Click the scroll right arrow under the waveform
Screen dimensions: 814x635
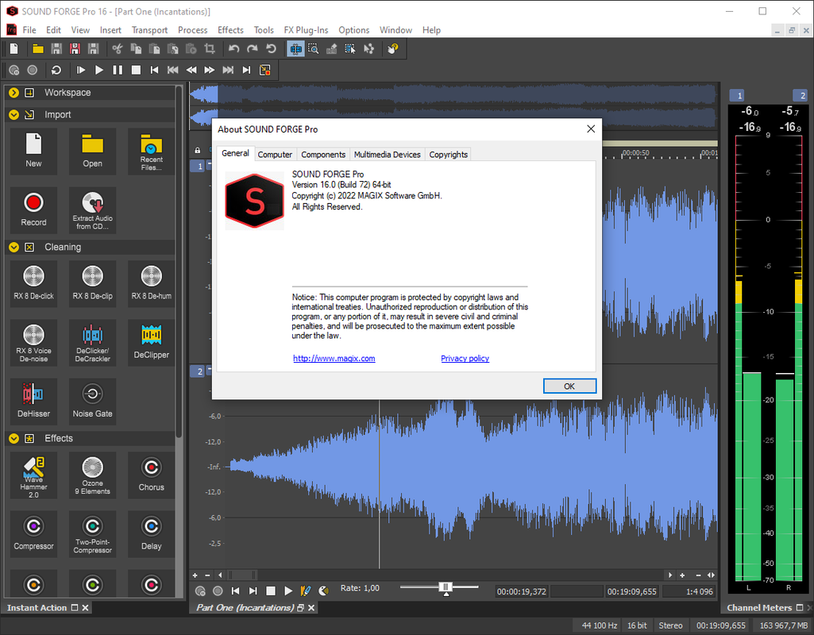coord(670,575)
